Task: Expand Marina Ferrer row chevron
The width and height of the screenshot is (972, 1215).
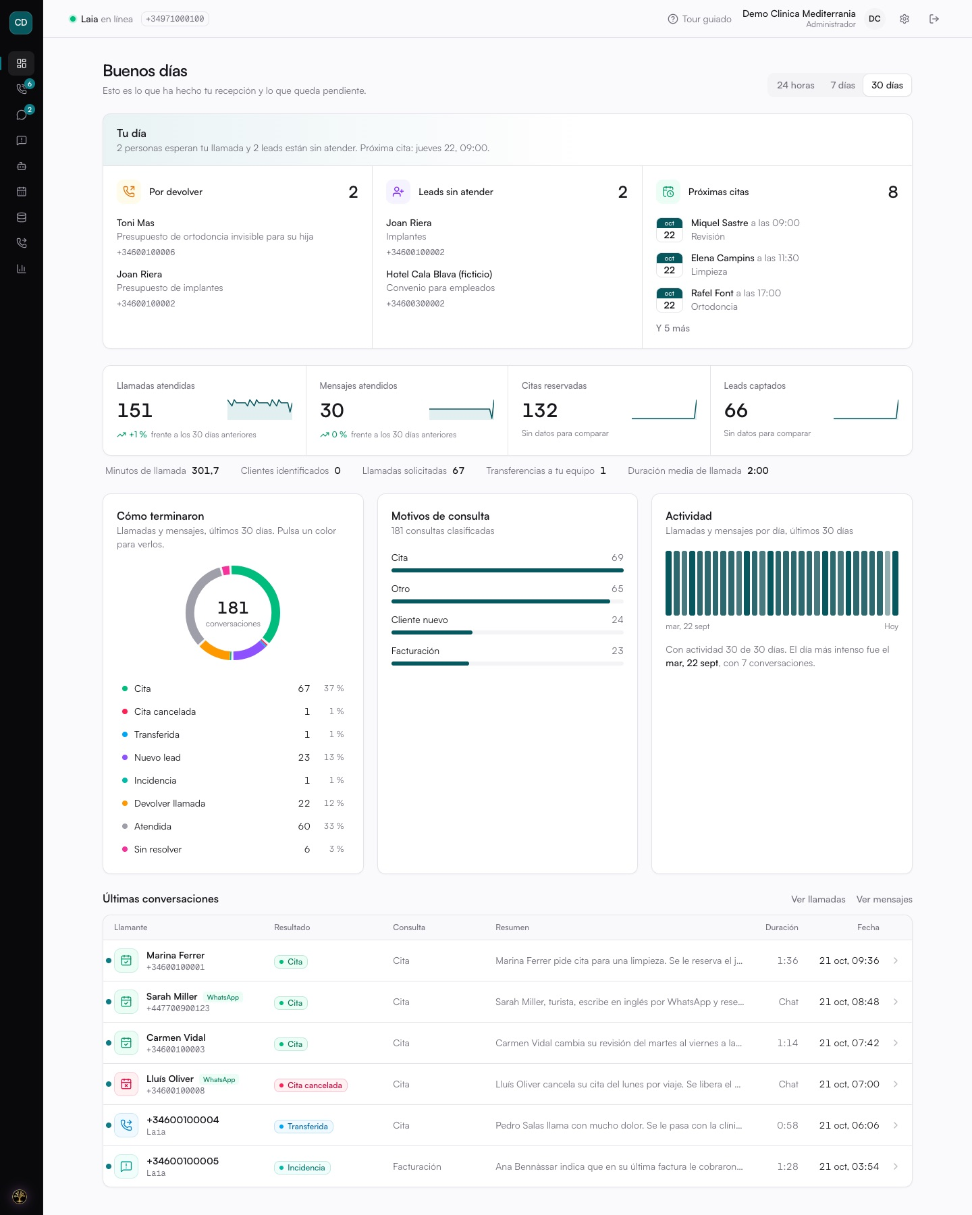Action: click(896, 961)
